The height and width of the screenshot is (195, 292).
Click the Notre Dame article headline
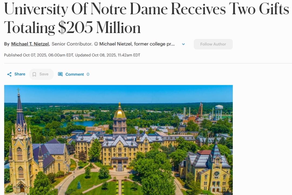point(146,18)
